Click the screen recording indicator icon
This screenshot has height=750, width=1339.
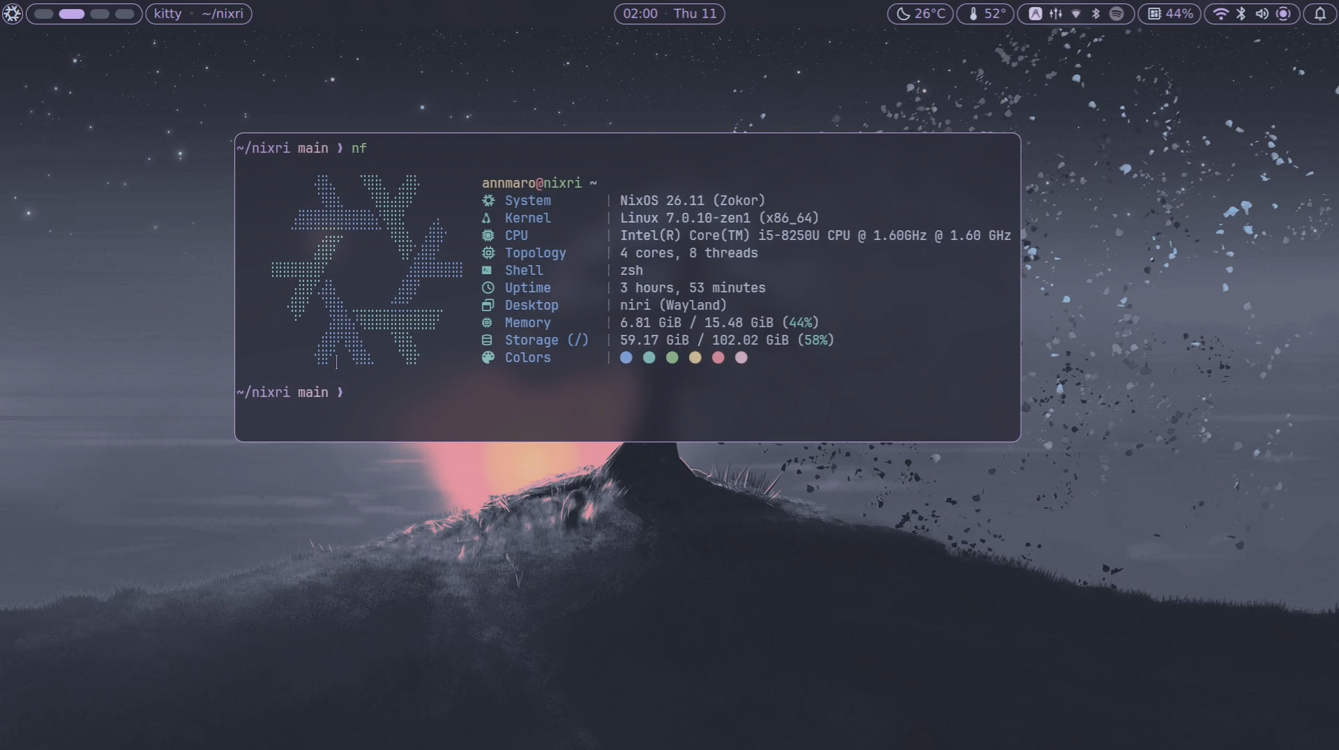pyautogui.click(x=1283, y=14)
